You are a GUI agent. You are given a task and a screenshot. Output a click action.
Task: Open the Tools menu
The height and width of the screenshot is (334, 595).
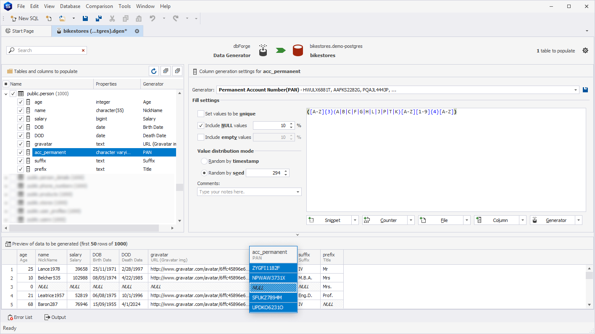(x=124, y=6)
